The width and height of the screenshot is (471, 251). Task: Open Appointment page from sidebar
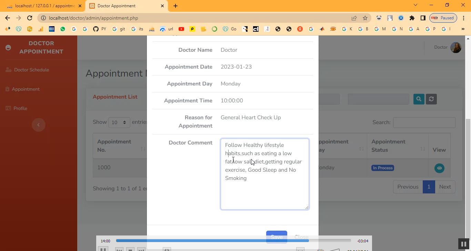pyautogui.click(x=26, y=89)
